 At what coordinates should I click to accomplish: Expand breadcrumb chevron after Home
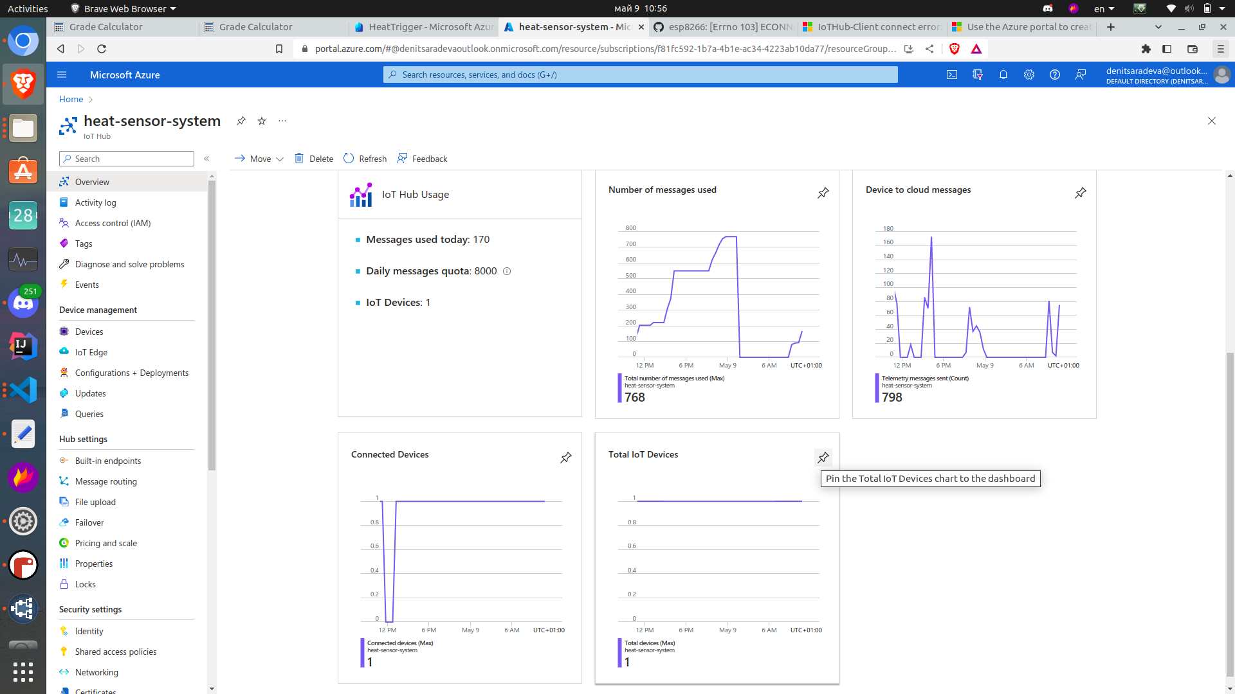click(91, 99)
